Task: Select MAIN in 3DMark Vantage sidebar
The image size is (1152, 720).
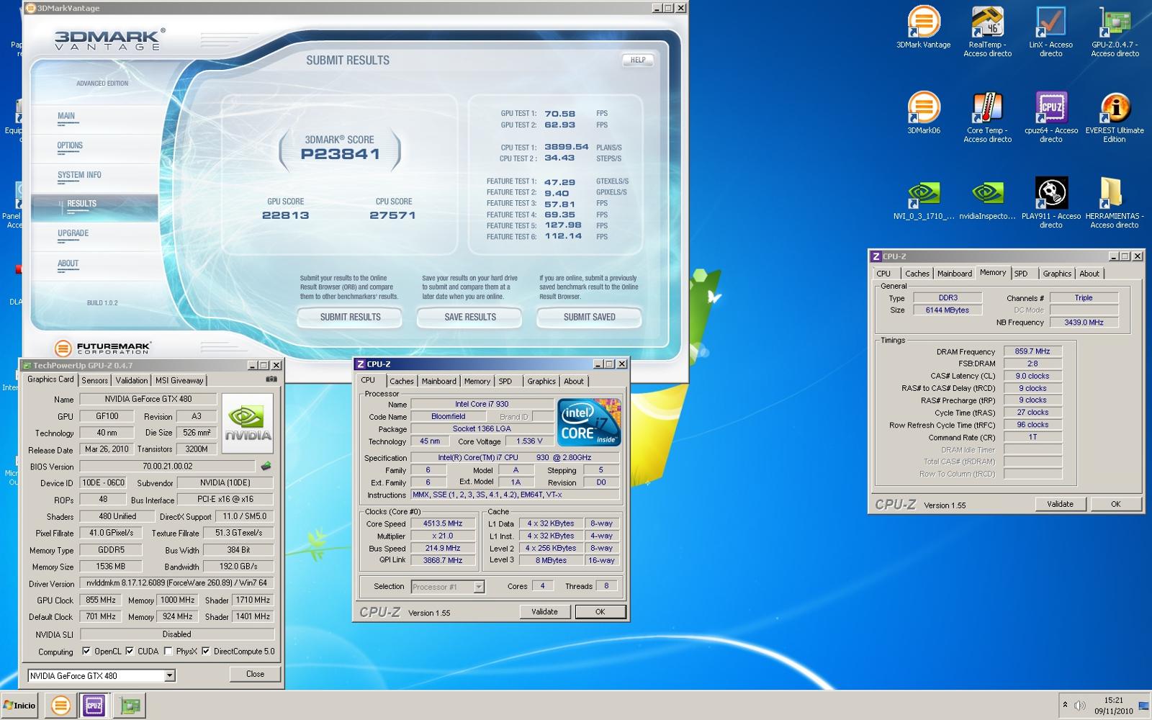Action: [66, 116]
